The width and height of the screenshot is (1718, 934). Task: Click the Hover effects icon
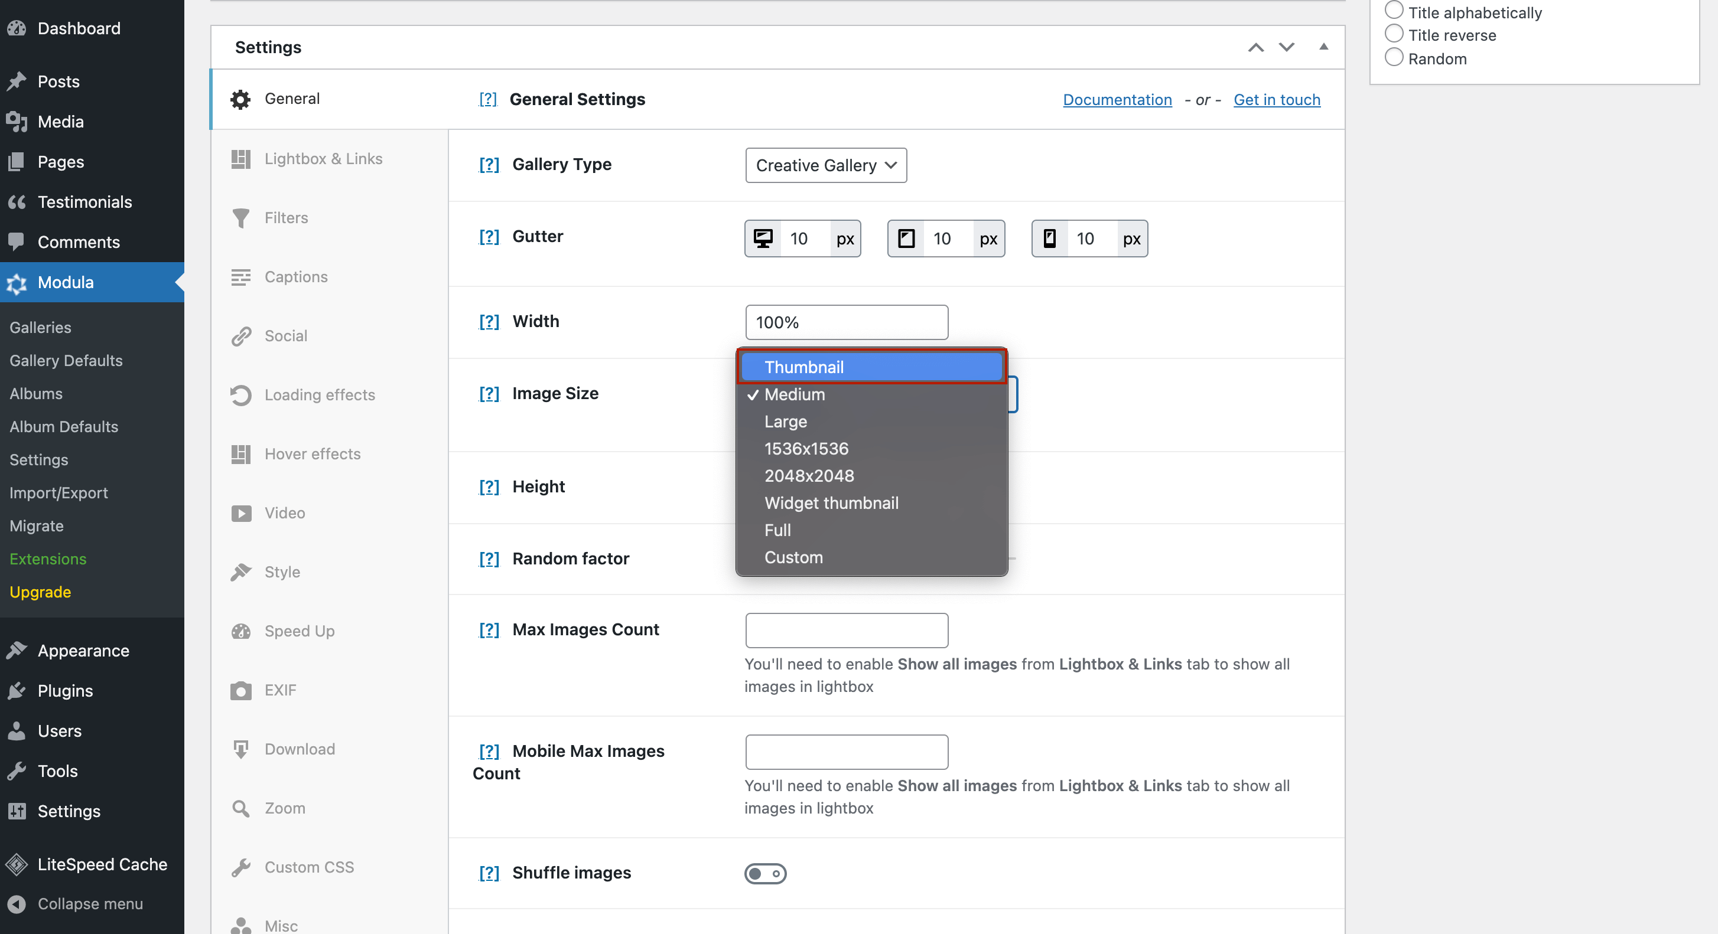240,455
